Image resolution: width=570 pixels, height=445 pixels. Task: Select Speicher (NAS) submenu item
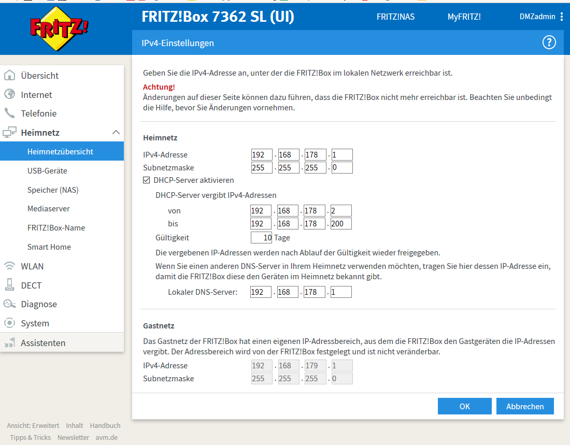53,190
